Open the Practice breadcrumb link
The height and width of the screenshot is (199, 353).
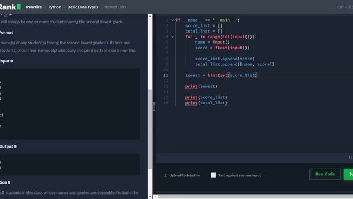[x=34, y=7]
